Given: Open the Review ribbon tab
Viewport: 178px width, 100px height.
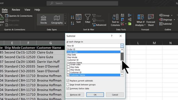Looking at the screenshot, I should pyautogui.click(x=16, y=10).
